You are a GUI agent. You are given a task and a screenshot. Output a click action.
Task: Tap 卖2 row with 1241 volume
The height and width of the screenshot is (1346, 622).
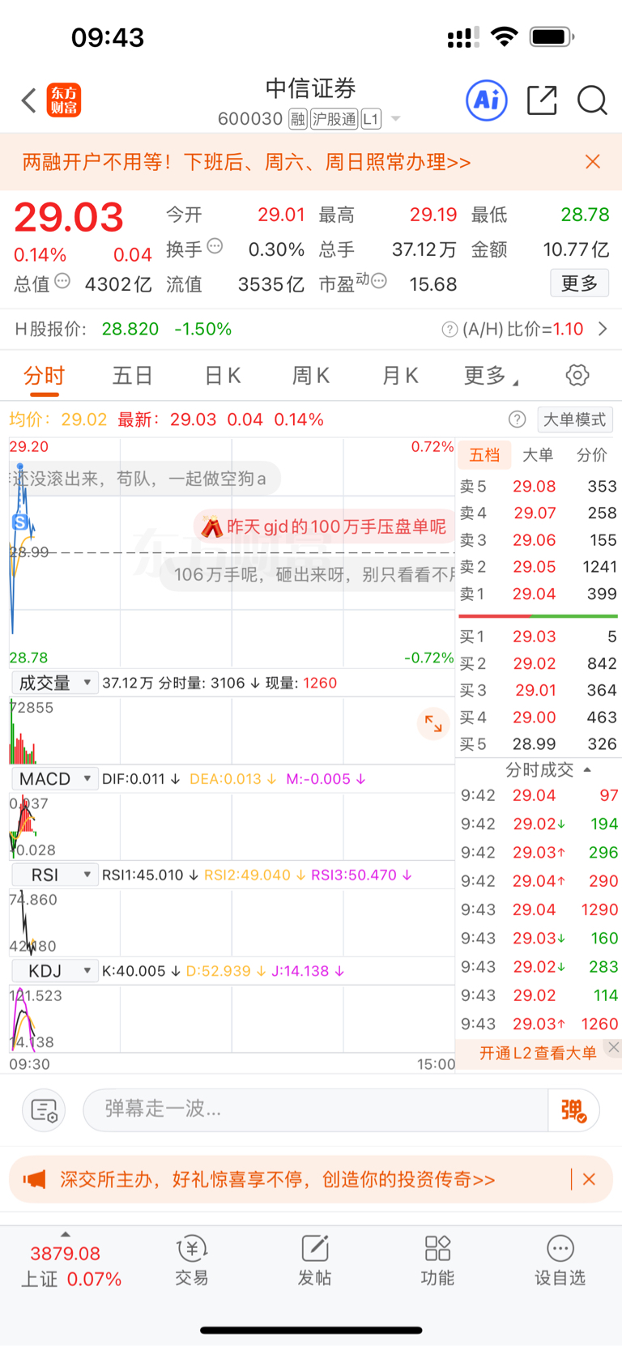539,566
